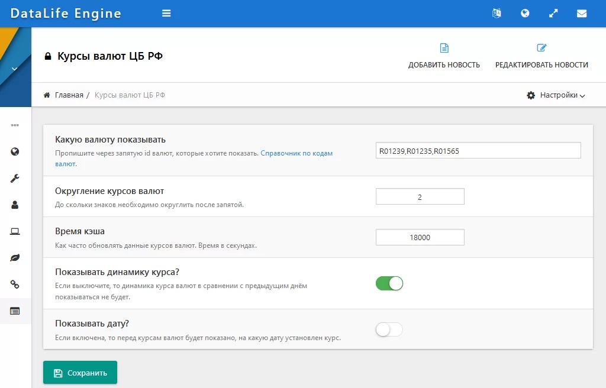
Task: Open the Справочник по кодам валют link
Action: tap(296, 153)
